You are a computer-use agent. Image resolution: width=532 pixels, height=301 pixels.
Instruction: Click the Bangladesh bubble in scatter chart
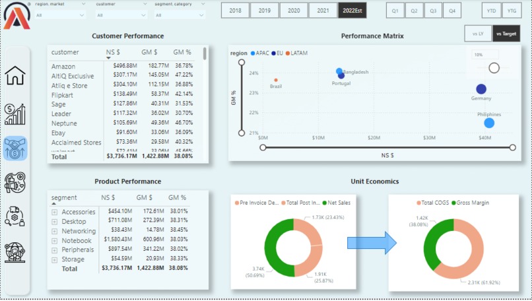339,71
